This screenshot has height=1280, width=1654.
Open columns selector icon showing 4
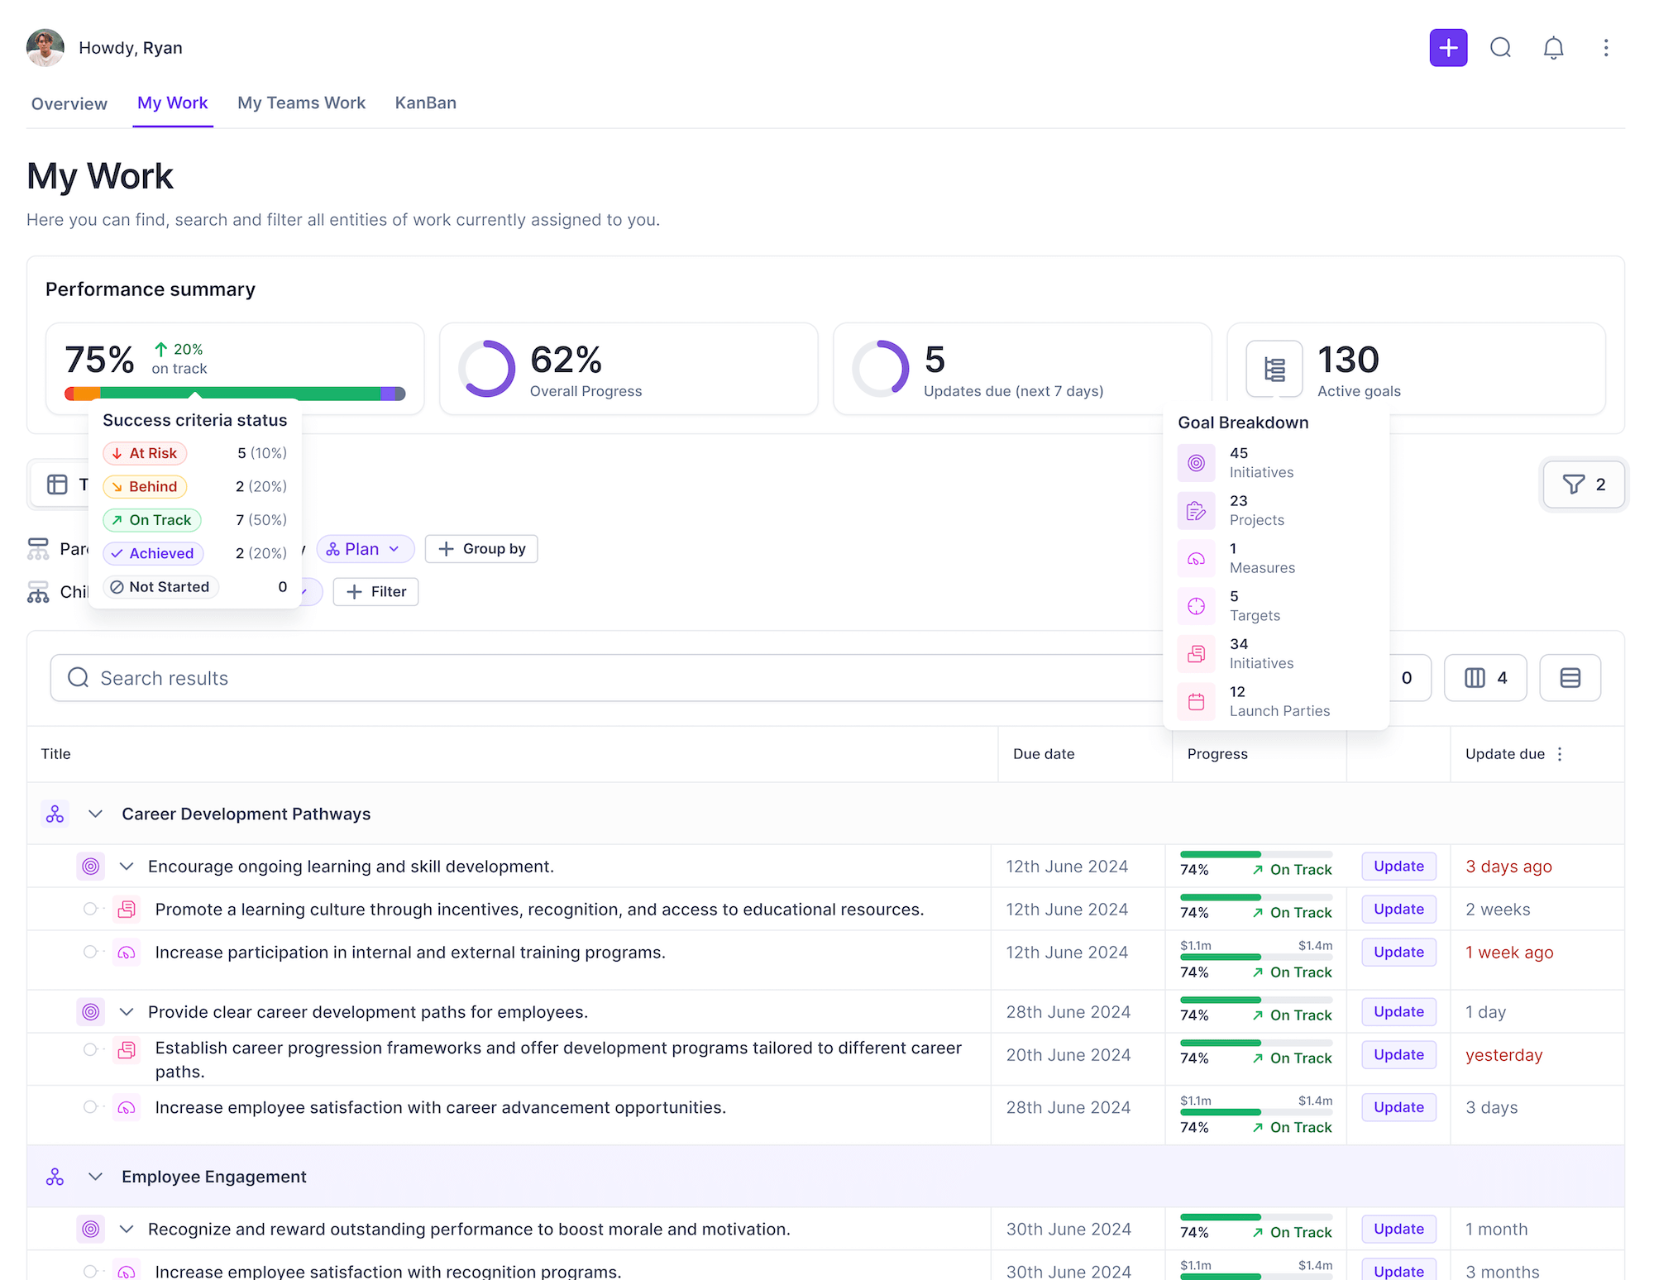pyautogui.click(x=1485, y=678)
